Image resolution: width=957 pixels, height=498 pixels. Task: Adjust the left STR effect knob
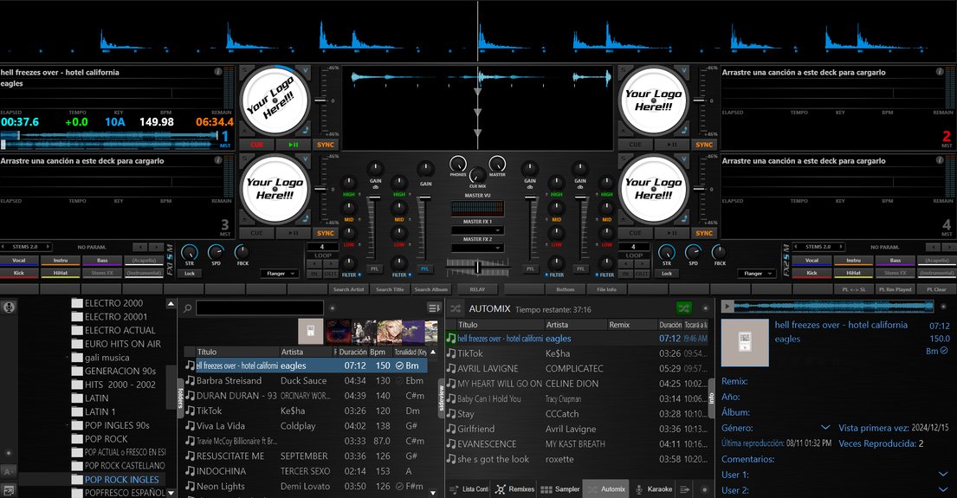point(190,252)
